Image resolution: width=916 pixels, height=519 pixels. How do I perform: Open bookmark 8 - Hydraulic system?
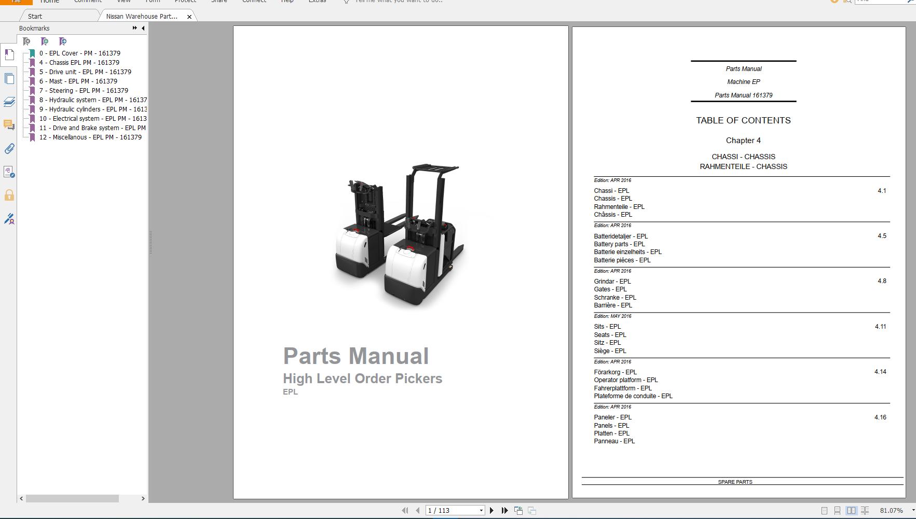click(93, 100)
